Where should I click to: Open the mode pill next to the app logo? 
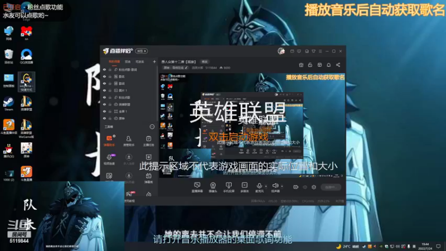click(x=142, y=51)
